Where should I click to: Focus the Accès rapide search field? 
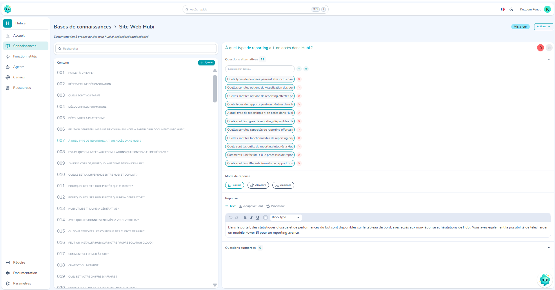(255, 9)
